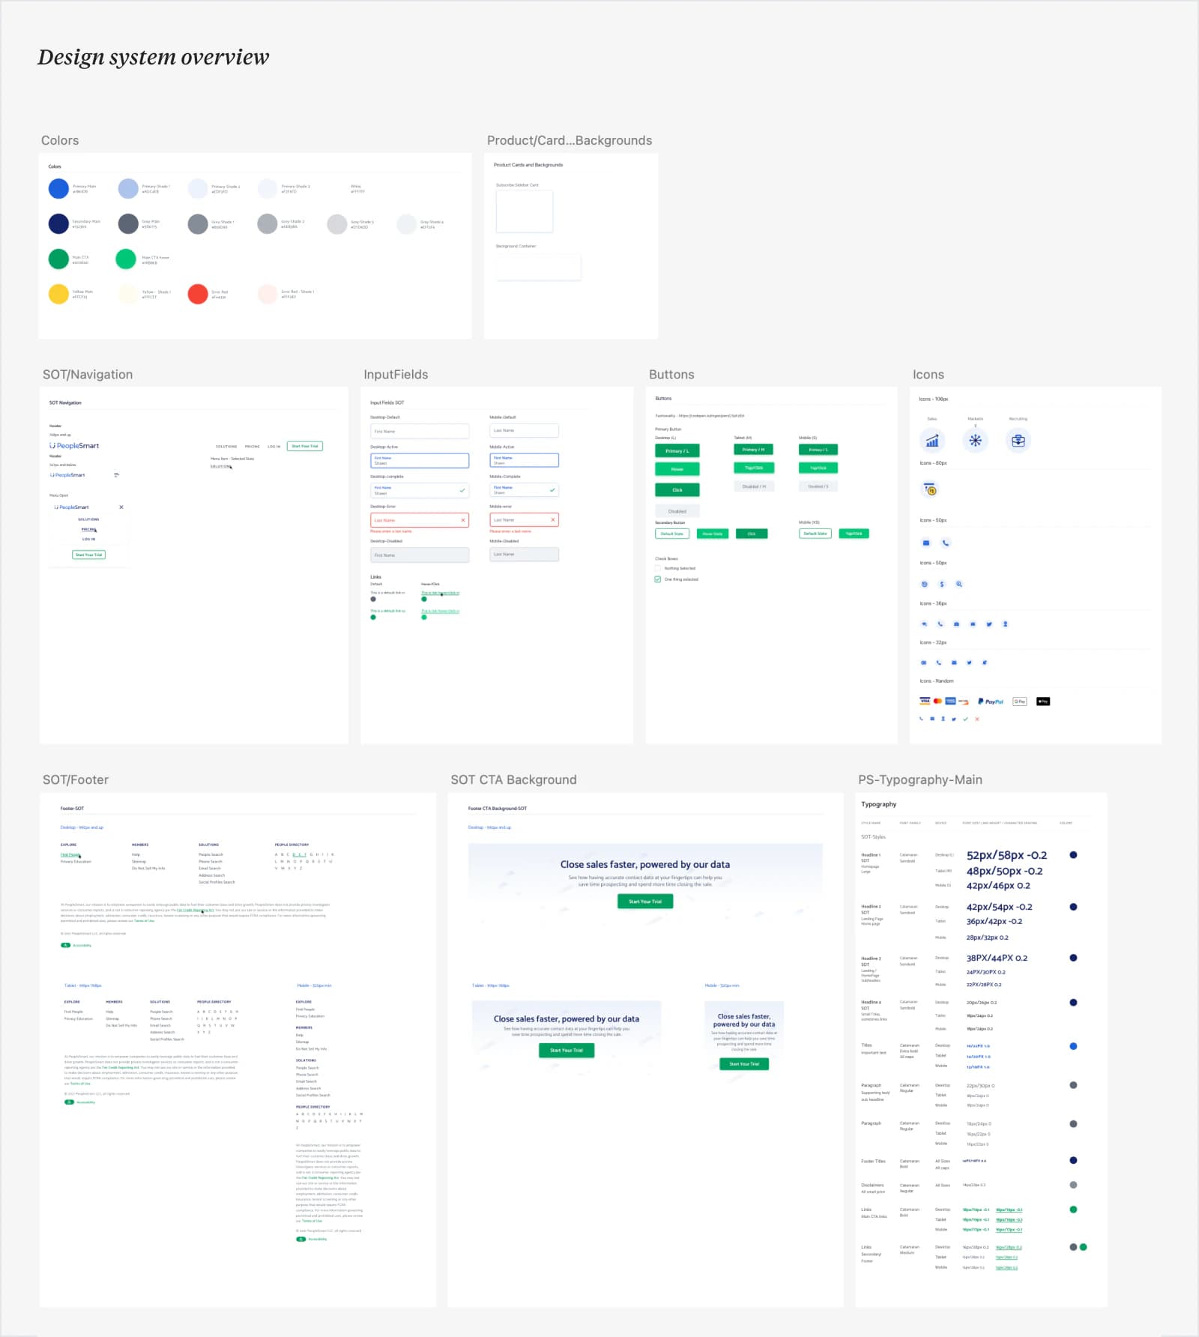Open the hamburger menu beside the PeopleSmart logo
1199x1337 pixels.
116,475
